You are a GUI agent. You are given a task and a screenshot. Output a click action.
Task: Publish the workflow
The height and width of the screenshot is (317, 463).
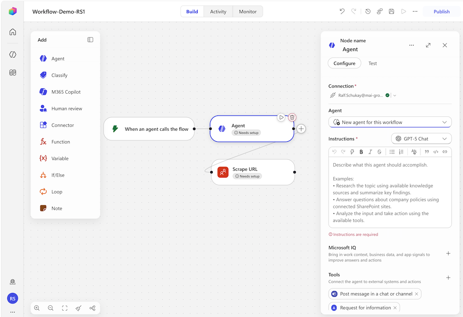pyautogui.click(x=441, y=11)
